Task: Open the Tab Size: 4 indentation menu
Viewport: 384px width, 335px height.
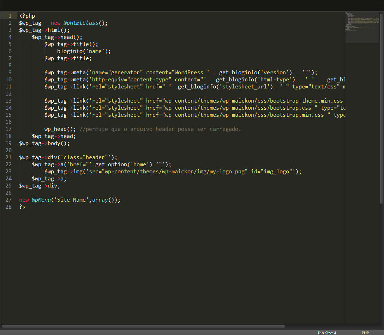Action: (326, 333)
